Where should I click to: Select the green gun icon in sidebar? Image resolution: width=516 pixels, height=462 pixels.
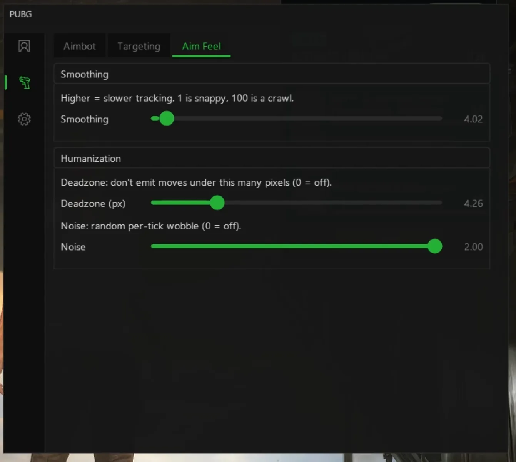pyautogui.click(x=25, y=82)
